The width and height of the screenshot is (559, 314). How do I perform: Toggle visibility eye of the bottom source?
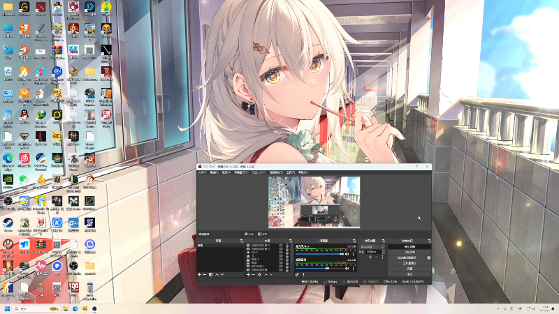pyautogui.click(x=281, y=270)
